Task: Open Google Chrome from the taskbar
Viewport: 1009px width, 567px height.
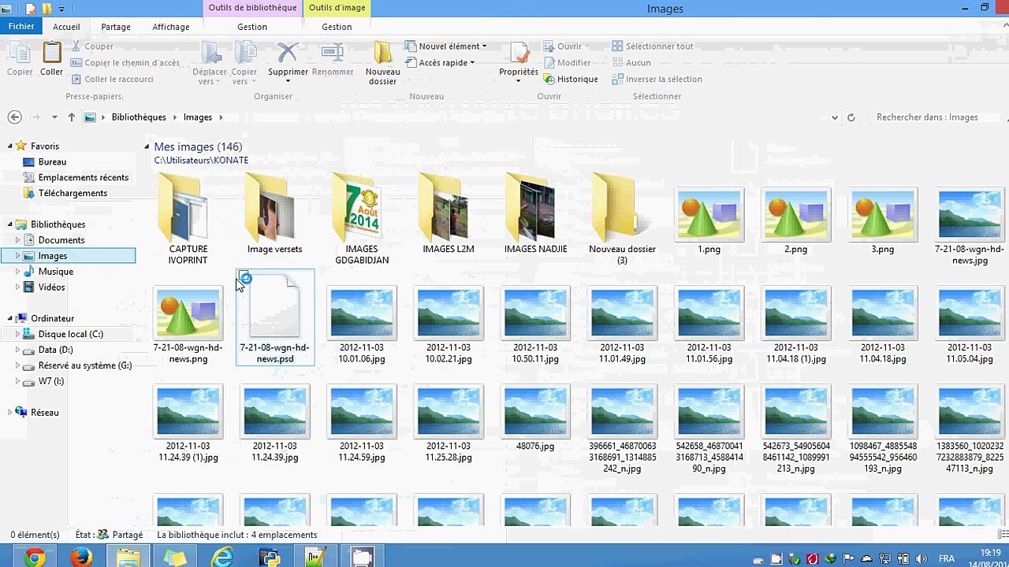Action: pyautogui.click(x=34, y=558)
